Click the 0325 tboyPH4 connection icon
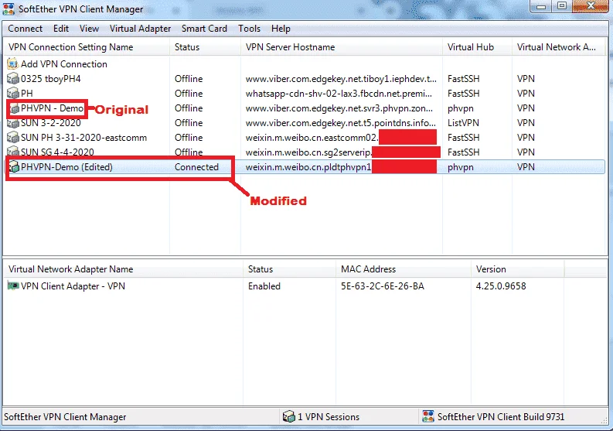This screenshot has height=431, width=613. pos(13,79)
